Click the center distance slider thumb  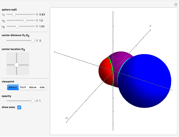coord(33,41)
